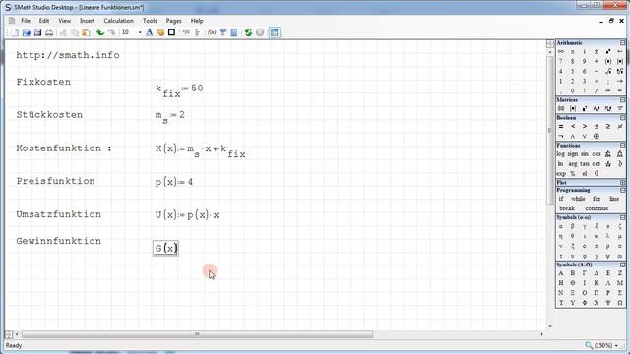Toggle the region border square icon

click(171, 32)
